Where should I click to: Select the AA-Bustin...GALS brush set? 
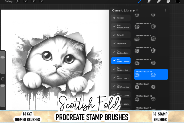click(x=121, y=52)
